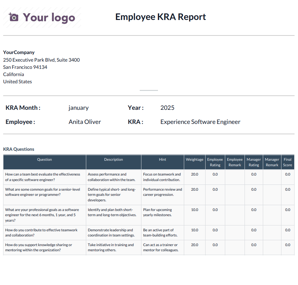Click the address line '250 Executive Park Blvd, Suite 3400'
This screenshot has height=285, width=298.
click(x=41, y=60)
